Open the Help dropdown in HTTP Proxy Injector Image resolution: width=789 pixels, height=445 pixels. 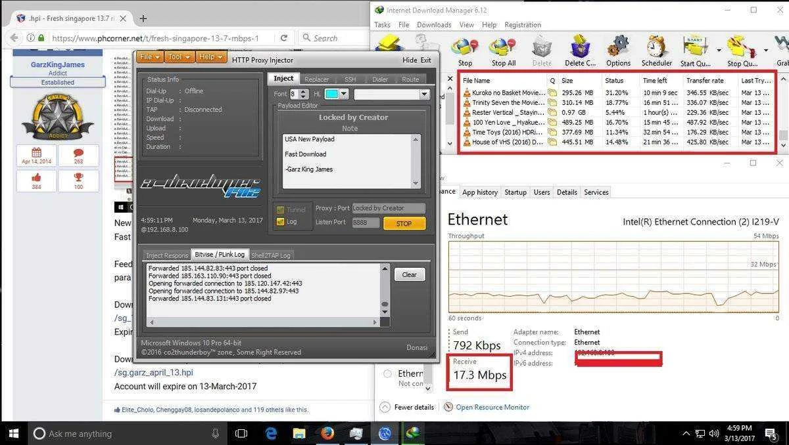(212, 57)
